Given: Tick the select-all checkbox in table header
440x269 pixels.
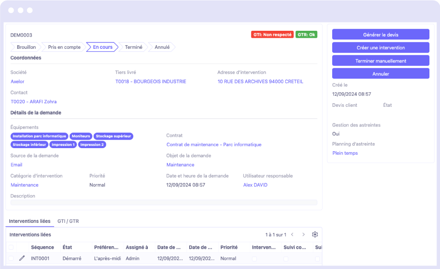Looking at the screenshot, I should (11, 247).
